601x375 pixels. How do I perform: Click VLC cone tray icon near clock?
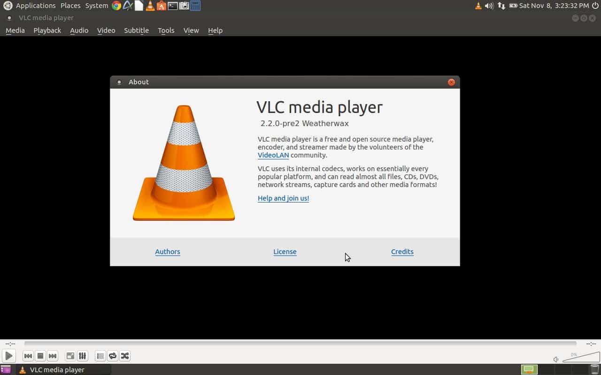(478, 6)
